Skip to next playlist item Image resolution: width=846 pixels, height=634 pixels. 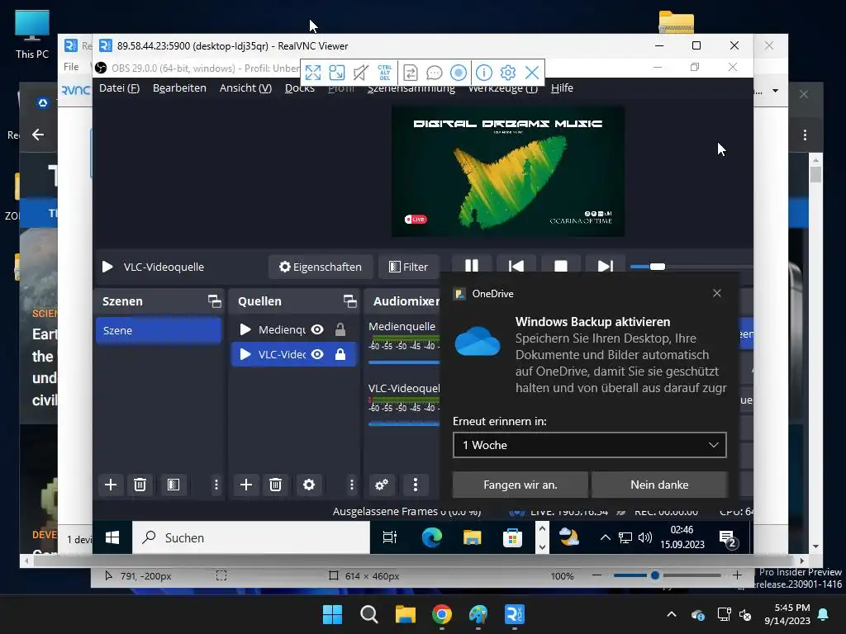(x=606, y=266)
